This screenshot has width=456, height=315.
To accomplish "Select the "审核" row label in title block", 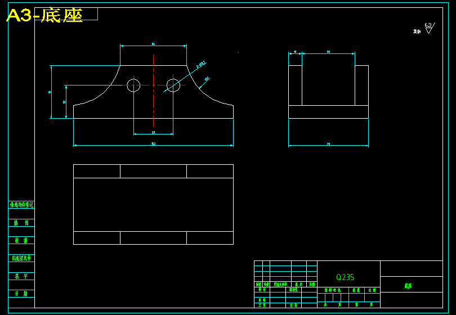I will 262,300.
